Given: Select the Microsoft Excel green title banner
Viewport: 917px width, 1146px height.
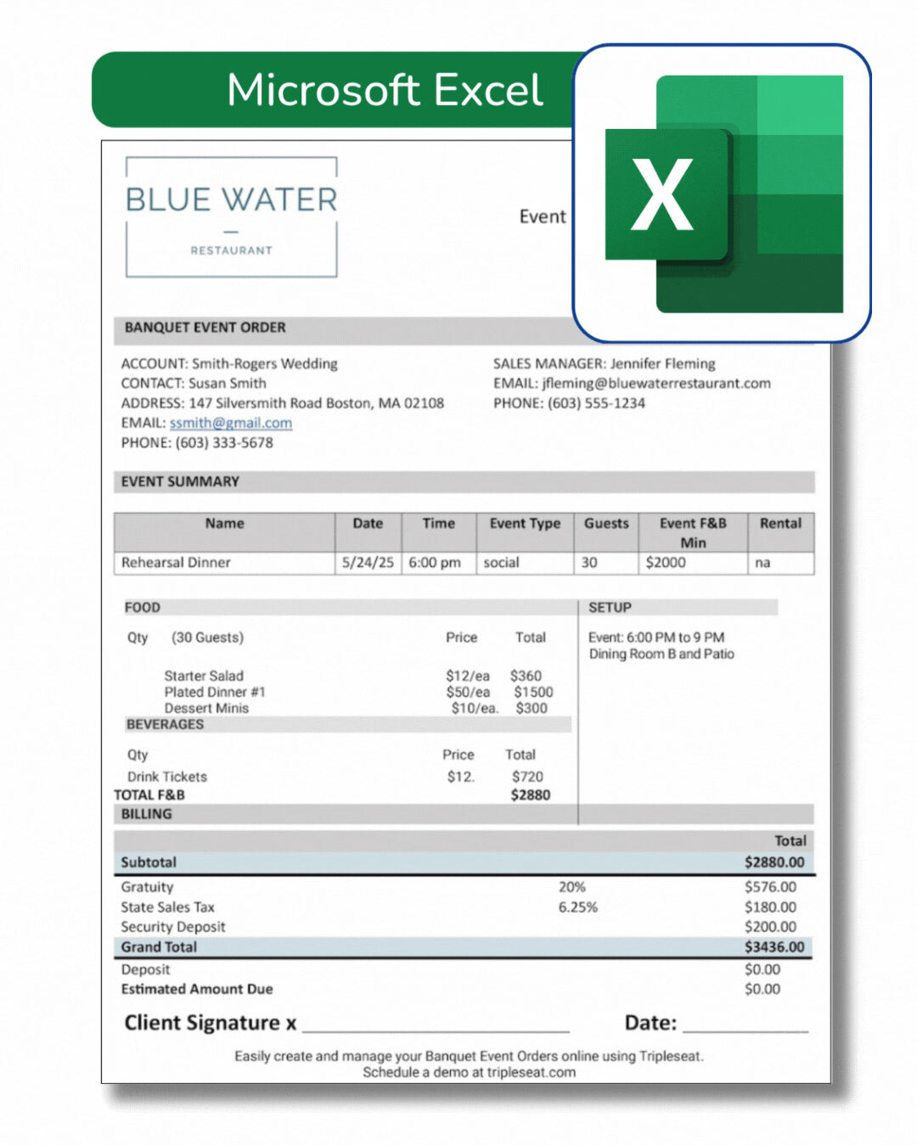Looking at the screenshot, I should point(340,90).
